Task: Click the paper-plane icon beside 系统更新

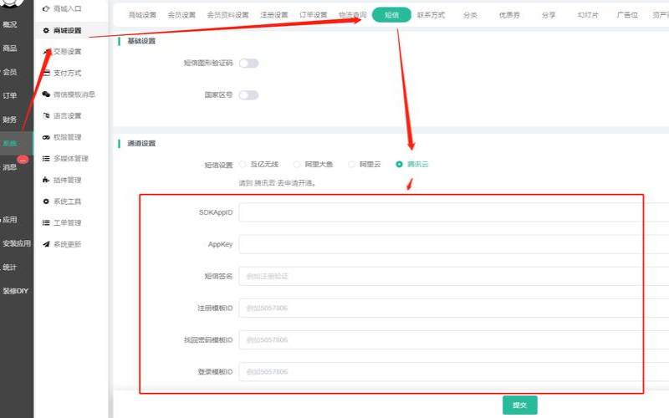Action: 46,243
